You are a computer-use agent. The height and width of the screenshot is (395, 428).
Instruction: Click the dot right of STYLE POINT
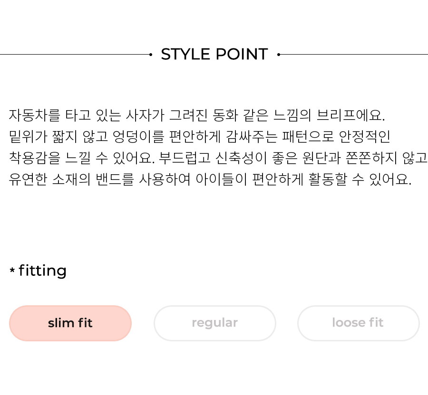click(x=279, y=55)
